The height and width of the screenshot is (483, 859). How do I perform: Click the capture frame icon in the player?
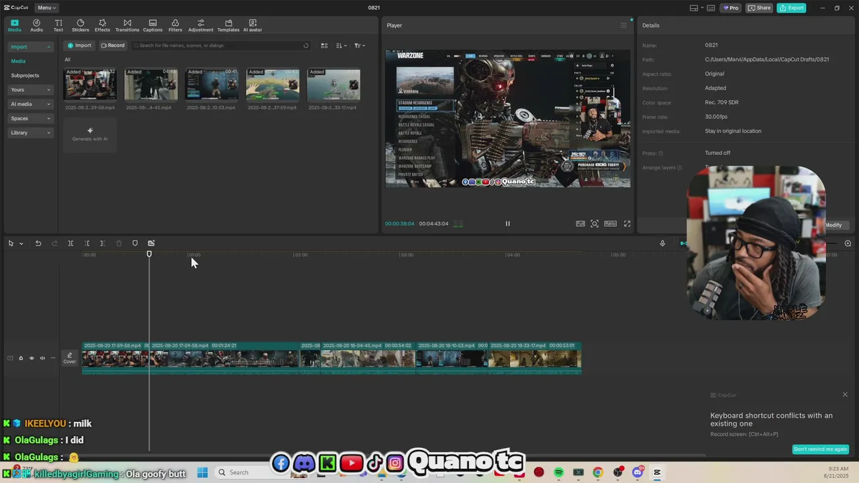tap(595, 223)
